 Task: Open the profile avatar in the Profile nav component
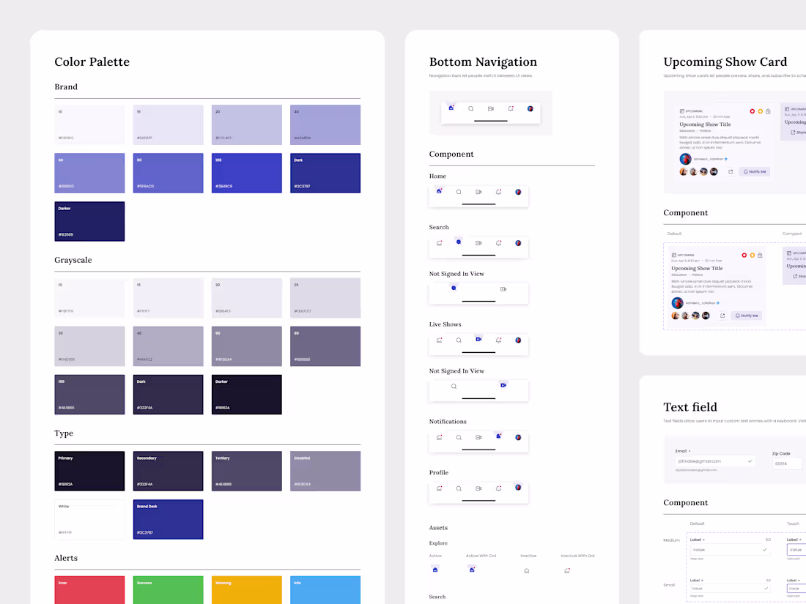point(519,488)
